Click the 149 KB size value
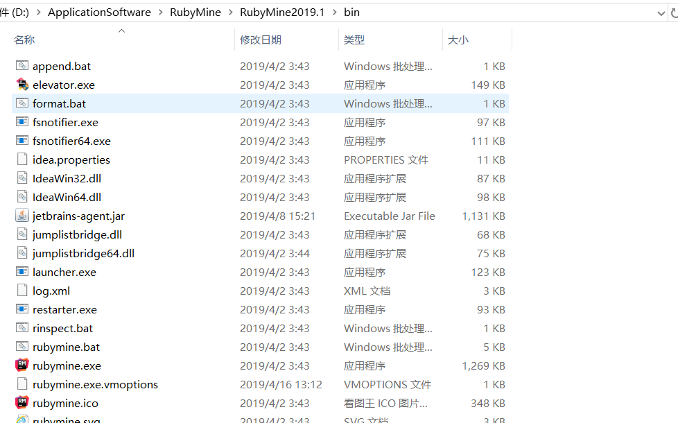The height and width of the screenshot is (423, 678). pos(488,85)
